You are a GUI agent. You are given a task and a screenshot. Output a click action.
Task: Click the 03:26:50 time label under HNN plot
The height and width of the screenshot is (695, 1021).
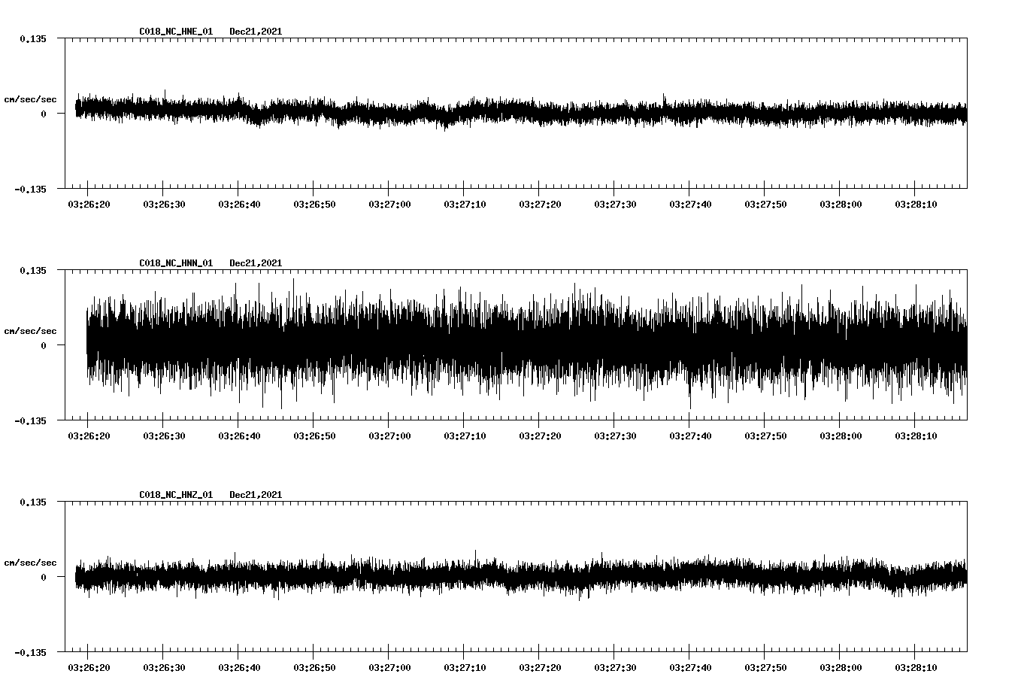(314, 436)
